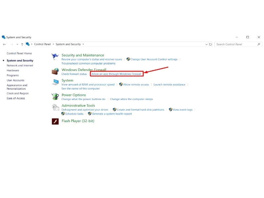Click Allow remote access

click(136, 84)
